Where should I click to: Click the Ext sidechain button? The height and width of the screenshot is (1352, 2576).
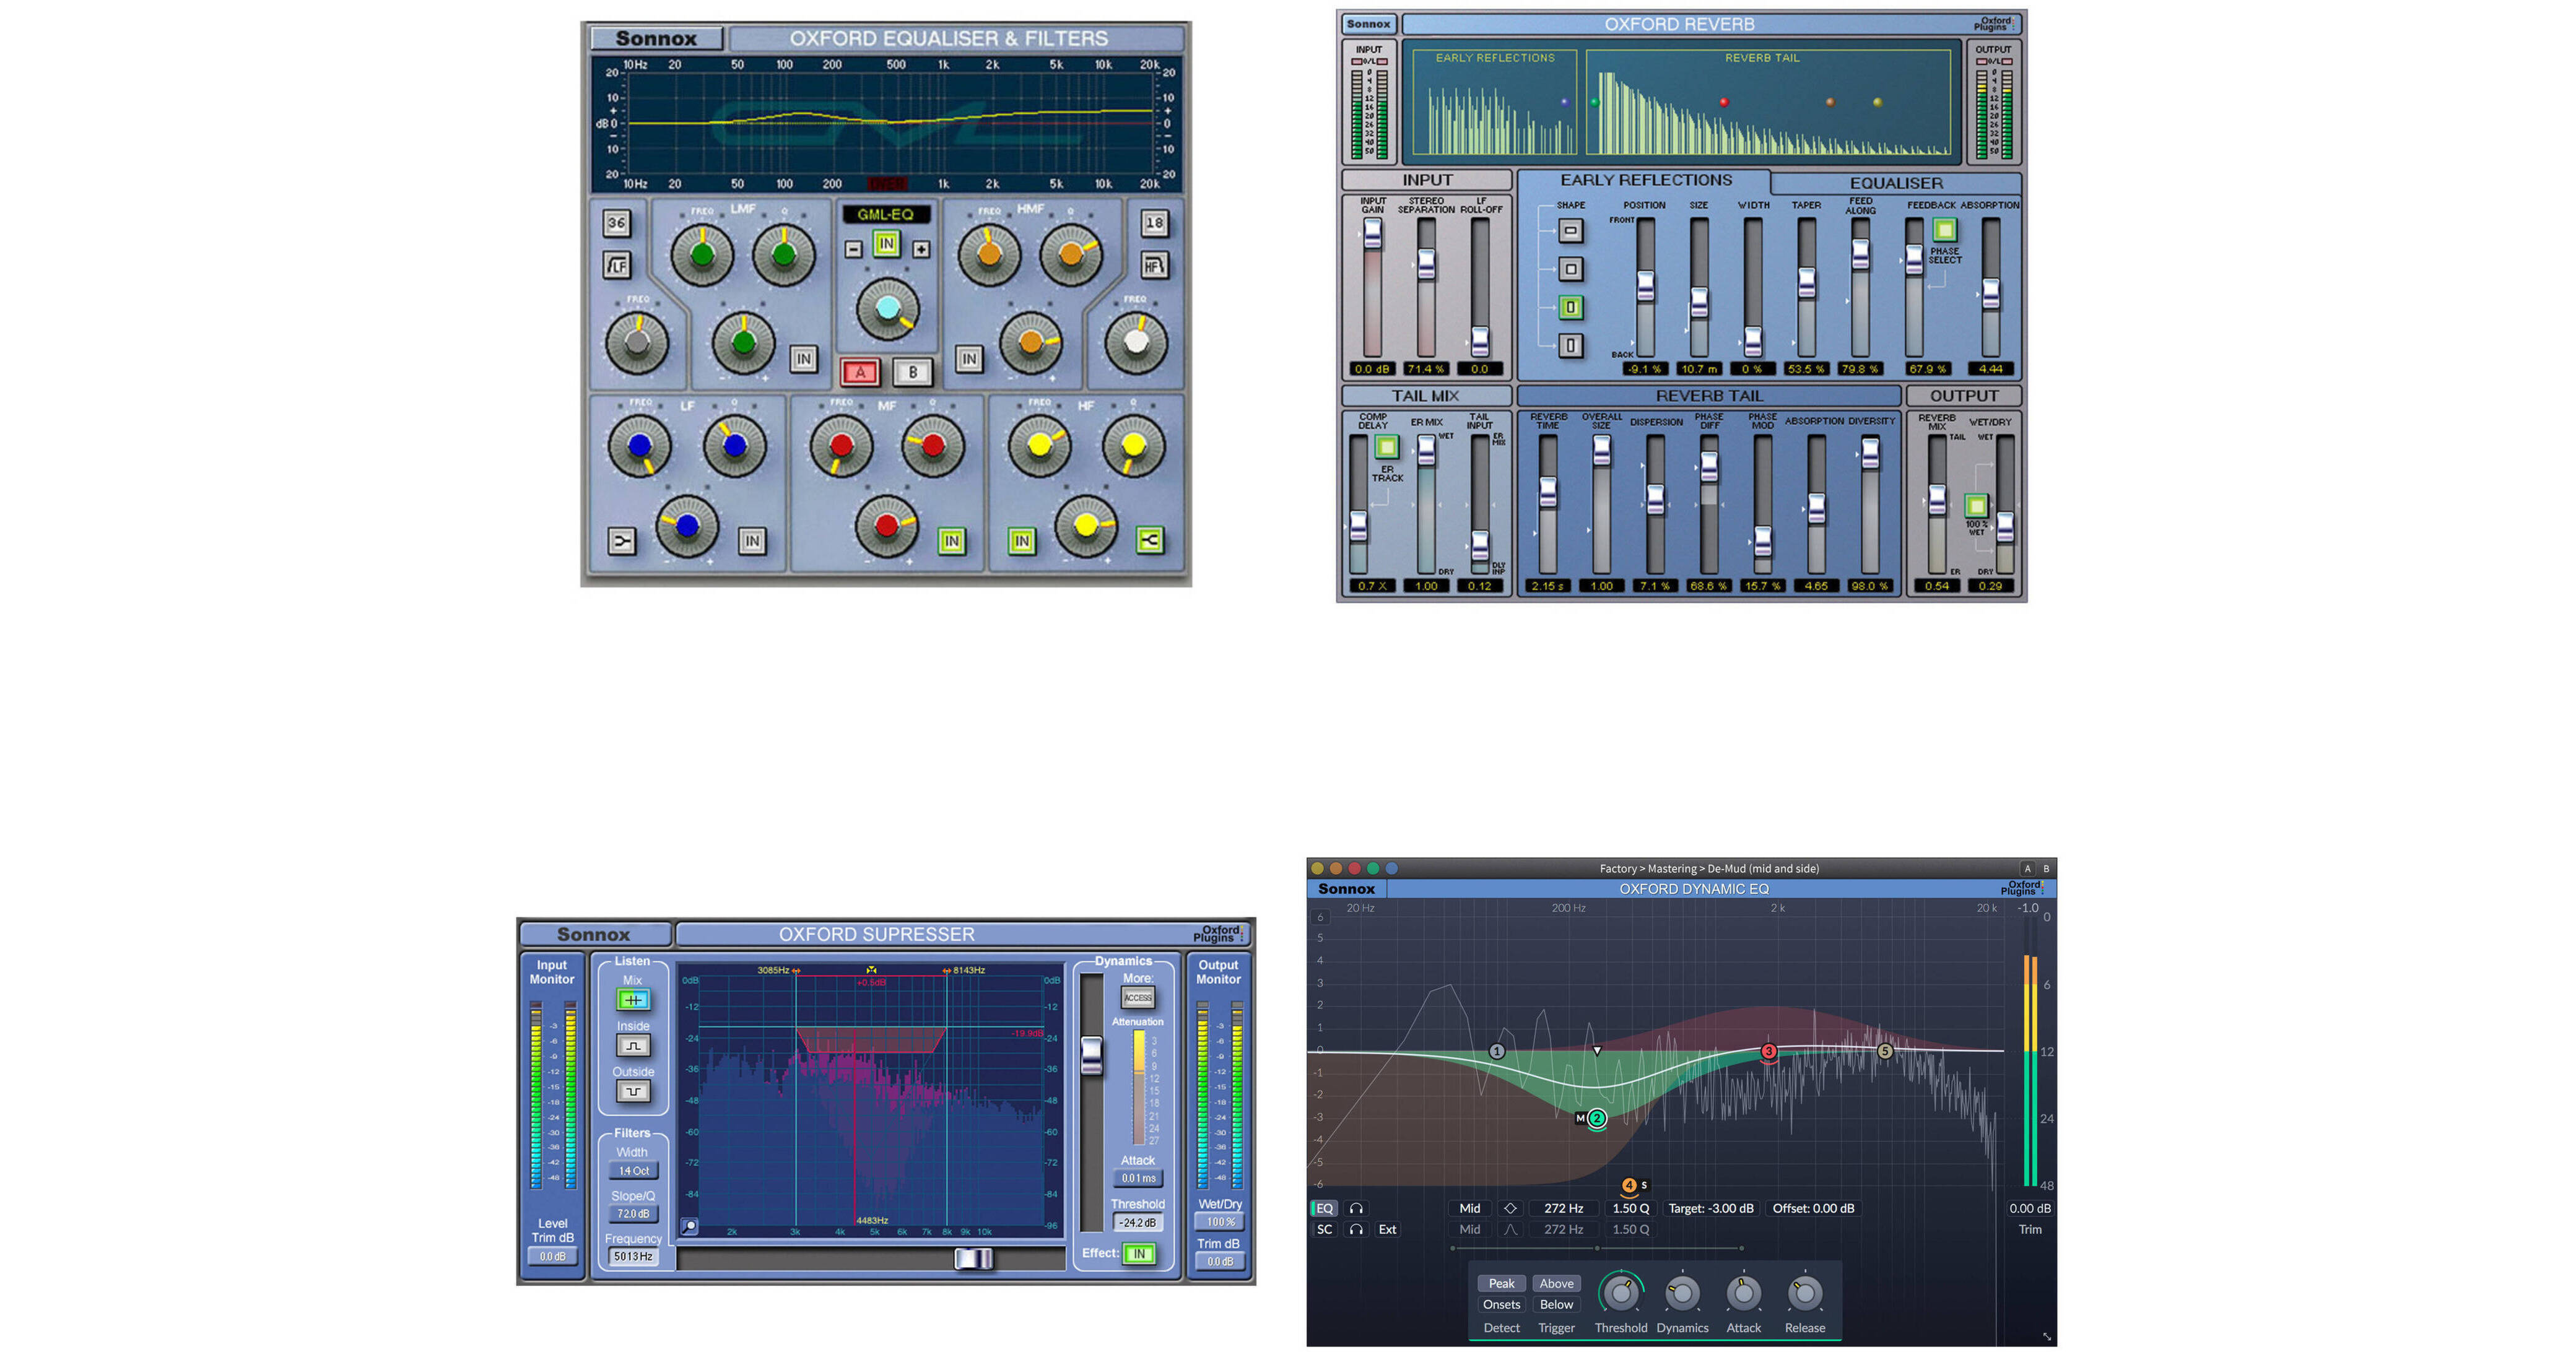coord(1387,1230)
